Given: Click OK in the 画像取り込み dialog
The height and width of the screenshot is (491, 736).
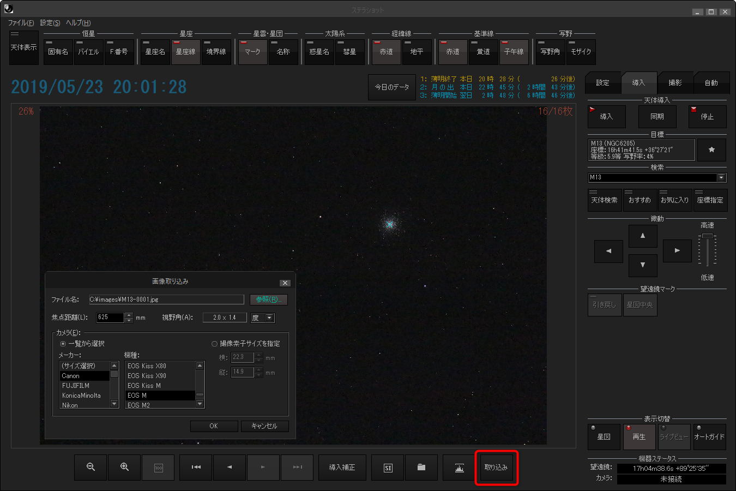Looking at the screenshot, I should (214, 426).
